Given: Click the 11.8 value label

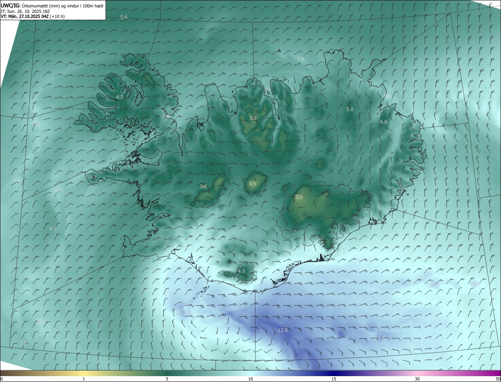Looking at the screenshot, I should 380,338.
